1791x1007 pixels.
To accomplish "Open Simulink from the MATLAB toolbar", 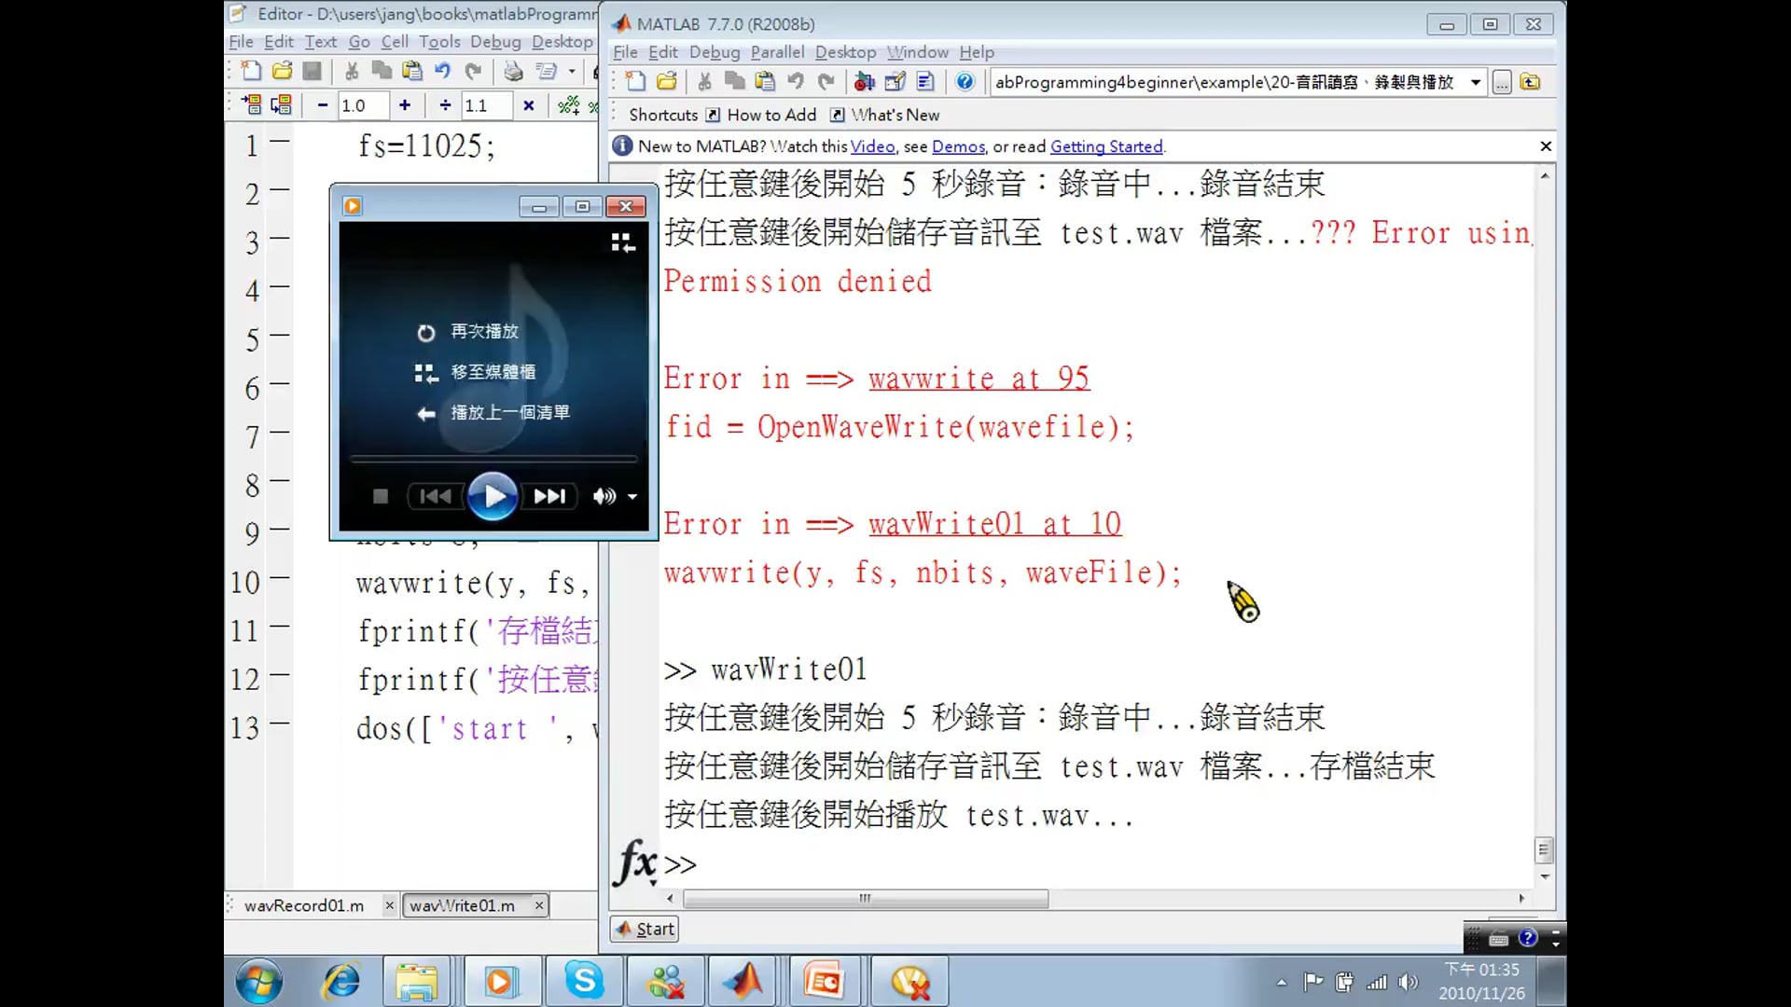I will pos(864,82).
